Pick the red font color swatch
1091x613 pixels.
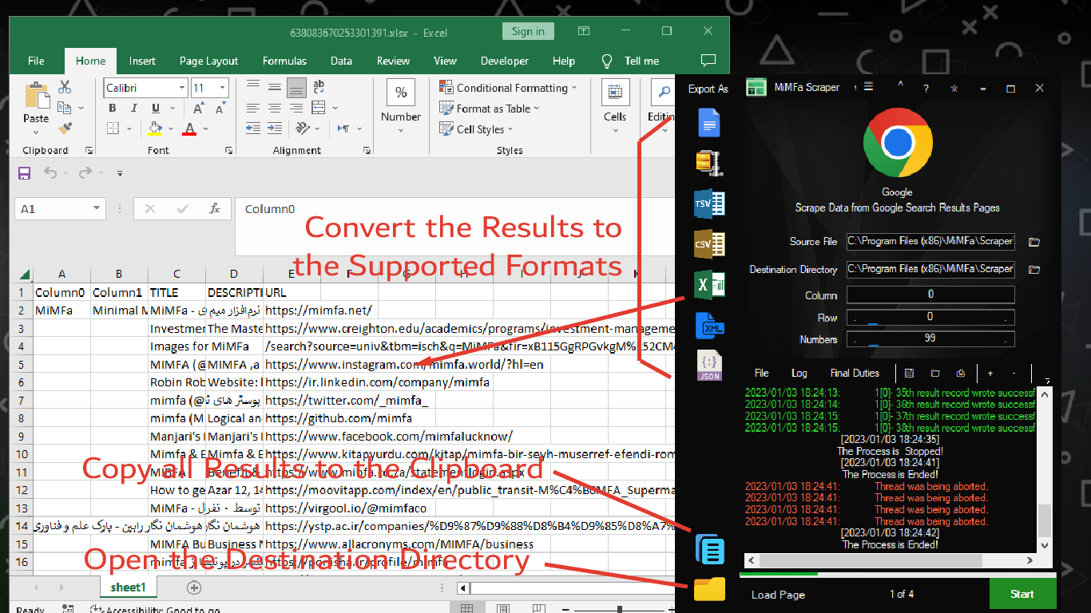(x=189, y=129)
